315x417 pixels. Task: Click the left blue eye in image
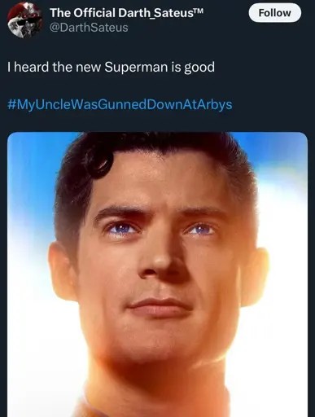point(122,229)
